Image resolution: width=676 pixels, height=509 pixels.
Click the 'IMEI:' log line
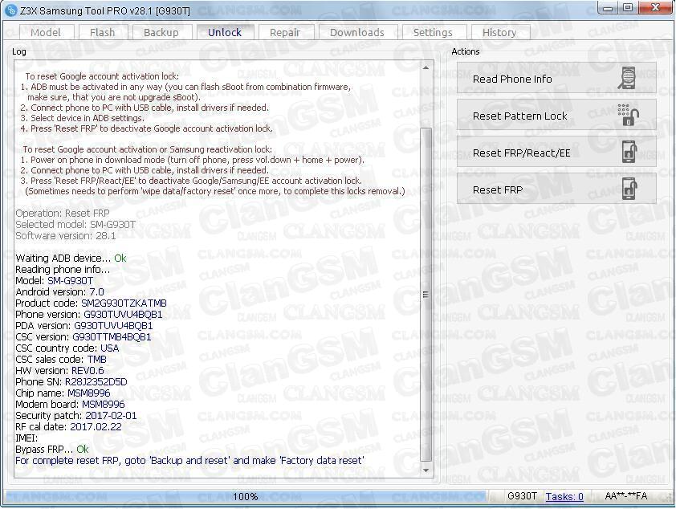click(x=26, y=438)
